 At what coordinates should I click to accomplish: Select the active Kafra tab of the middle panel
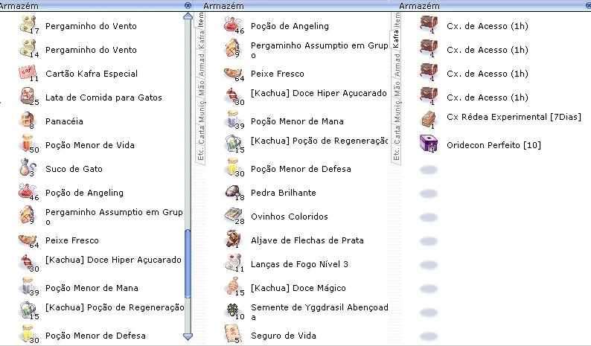[396, 39]
